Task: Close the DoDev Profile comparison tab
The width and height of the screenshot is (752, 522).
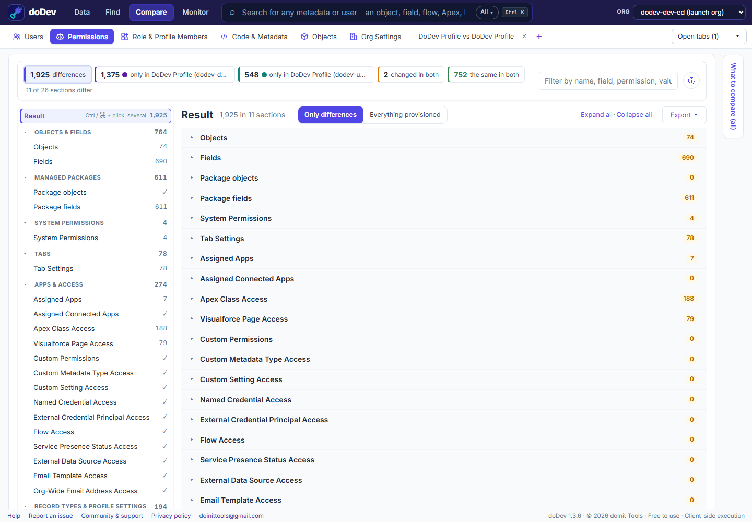Action: pos(524,37)
